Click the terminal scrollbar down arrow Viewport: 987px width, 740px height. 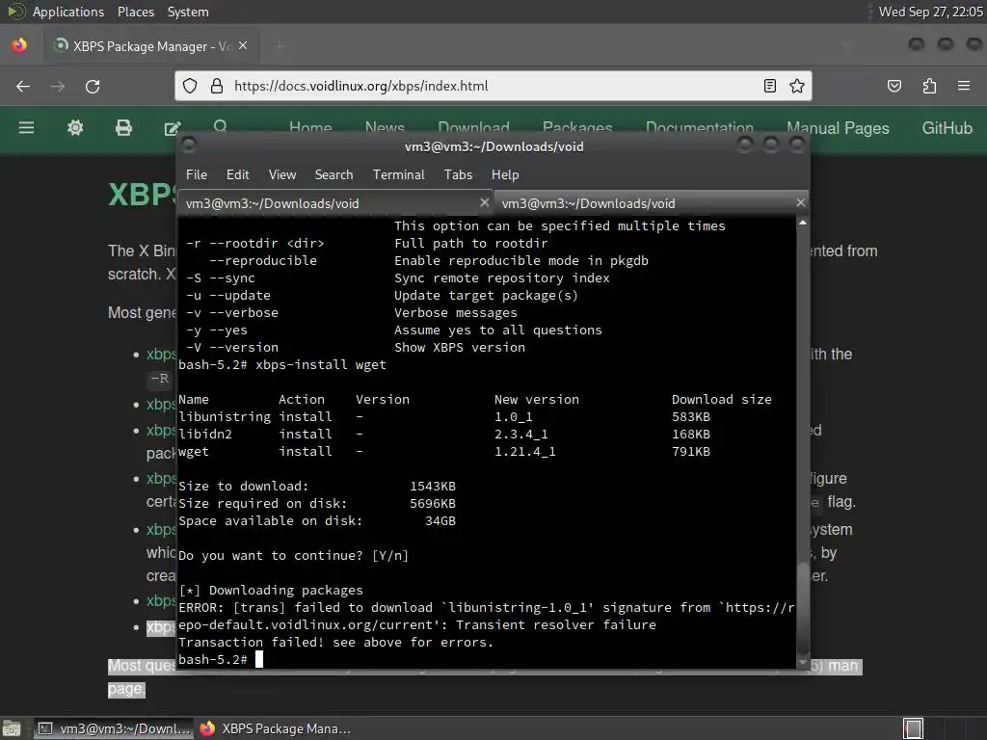click(x=803, y=662)
